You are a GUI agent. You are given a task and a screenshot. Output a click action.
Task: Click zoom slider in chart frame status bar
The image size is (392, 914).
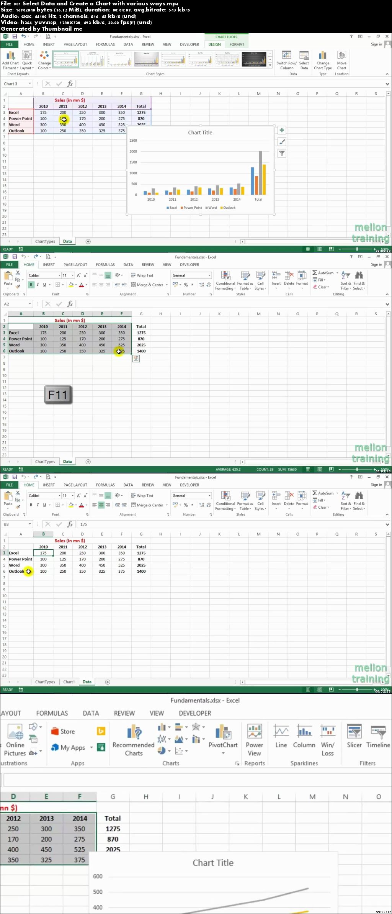pos(357,249)
